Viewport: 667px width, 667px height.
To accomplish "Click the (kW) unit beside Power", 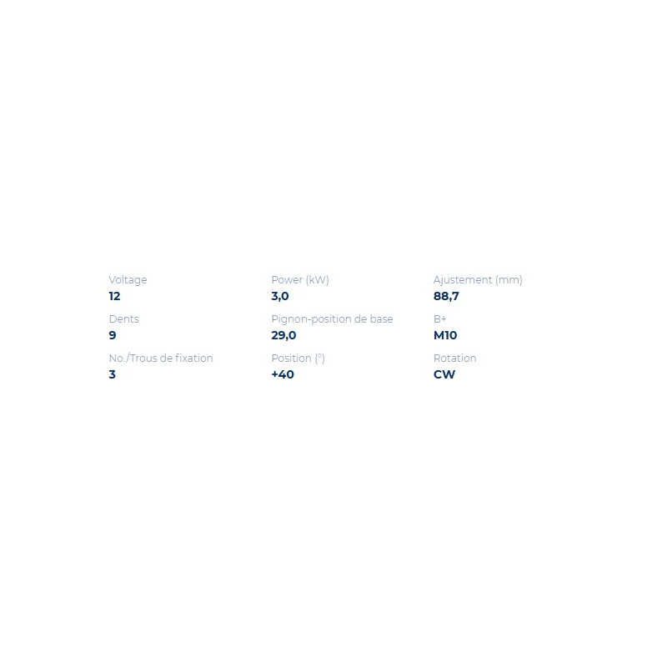I will (318, 280).
